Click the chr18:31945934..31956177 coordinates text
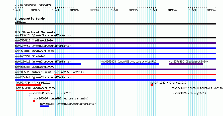Viewport: 223px width, 116px height. point(33,6)
